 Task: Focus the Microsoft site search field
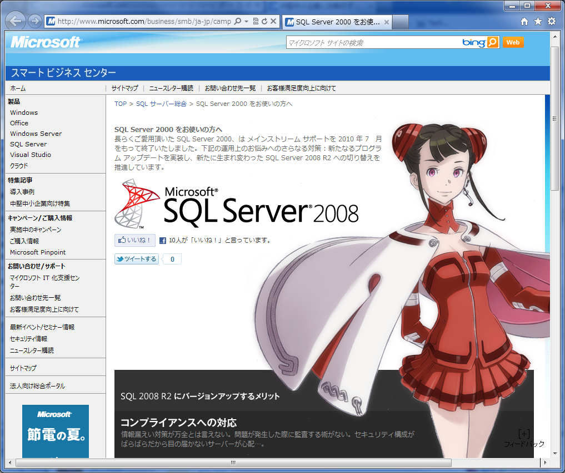[373, 43]
